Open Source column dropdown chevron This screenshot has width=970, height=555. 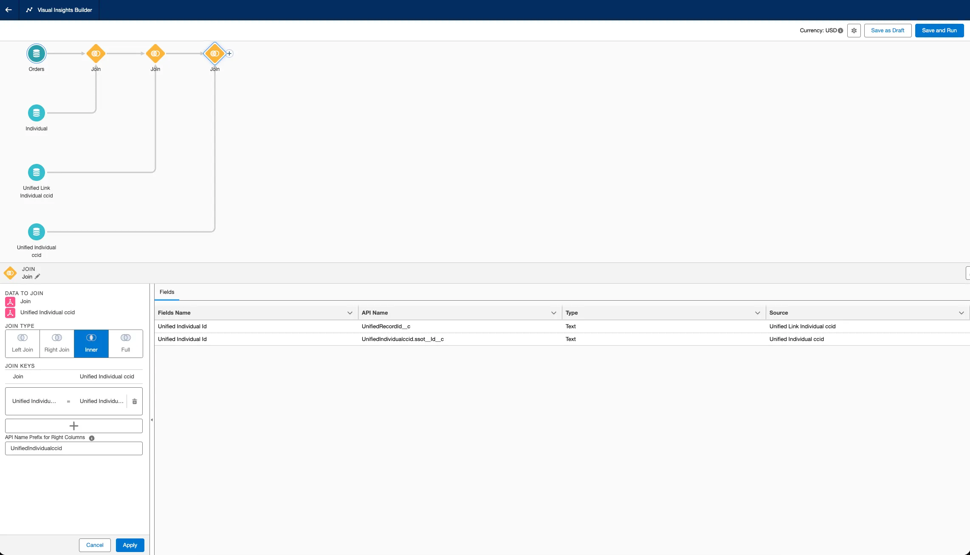[962, 313]
